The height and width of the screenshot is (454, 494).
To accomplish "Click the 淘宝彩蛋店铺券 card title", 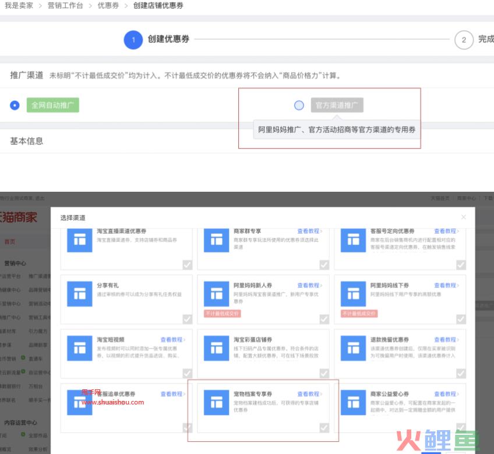I will (253, 340).
